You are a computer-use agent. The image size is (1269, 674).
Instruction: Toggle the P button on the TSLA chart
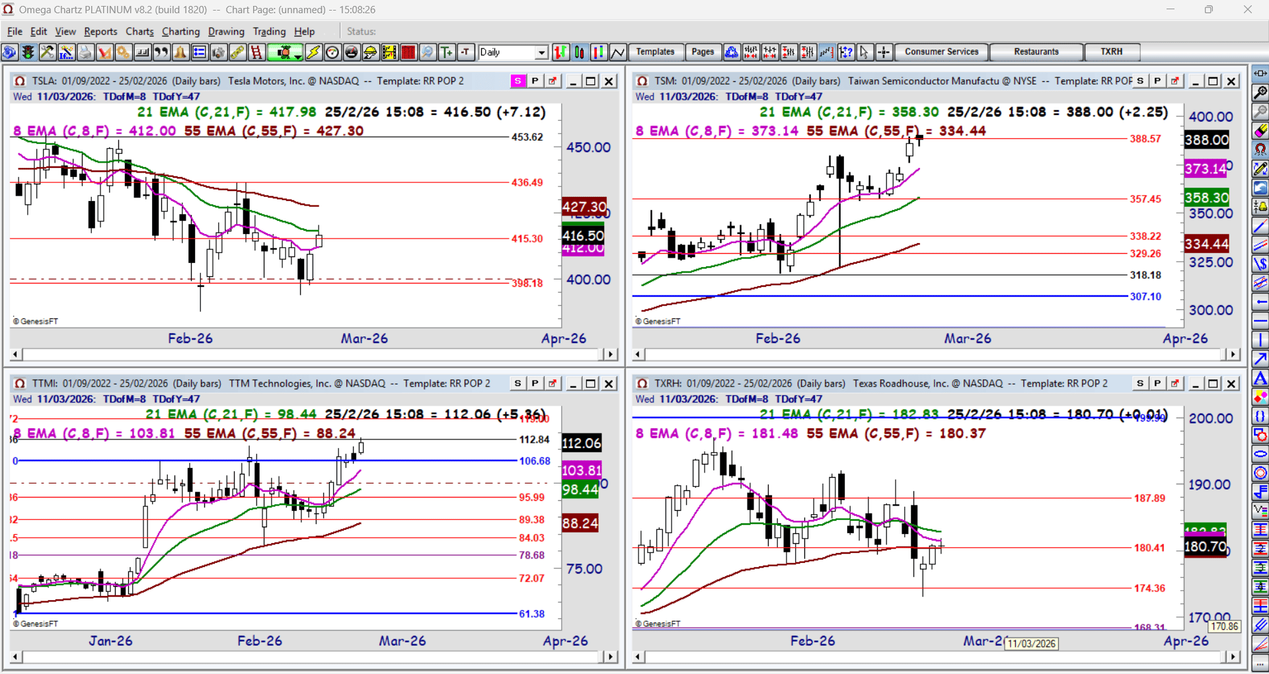[x=535, y=81]
